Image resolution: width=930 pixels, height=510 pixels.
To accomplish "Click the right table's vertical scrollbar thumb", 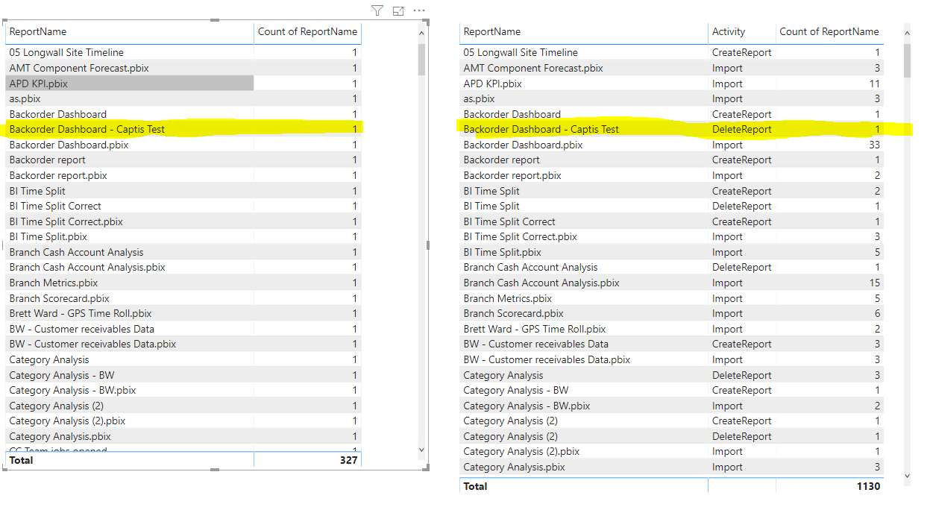I will pyautogui.click(x=907, y=60).
